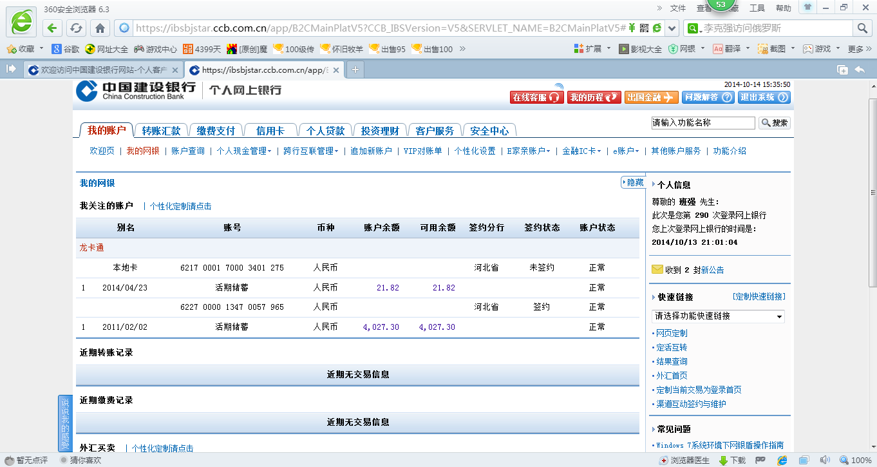Go to the browser home page icon
Image resolution: width=877 pixels, height=467 pixels.
(100, 28)
